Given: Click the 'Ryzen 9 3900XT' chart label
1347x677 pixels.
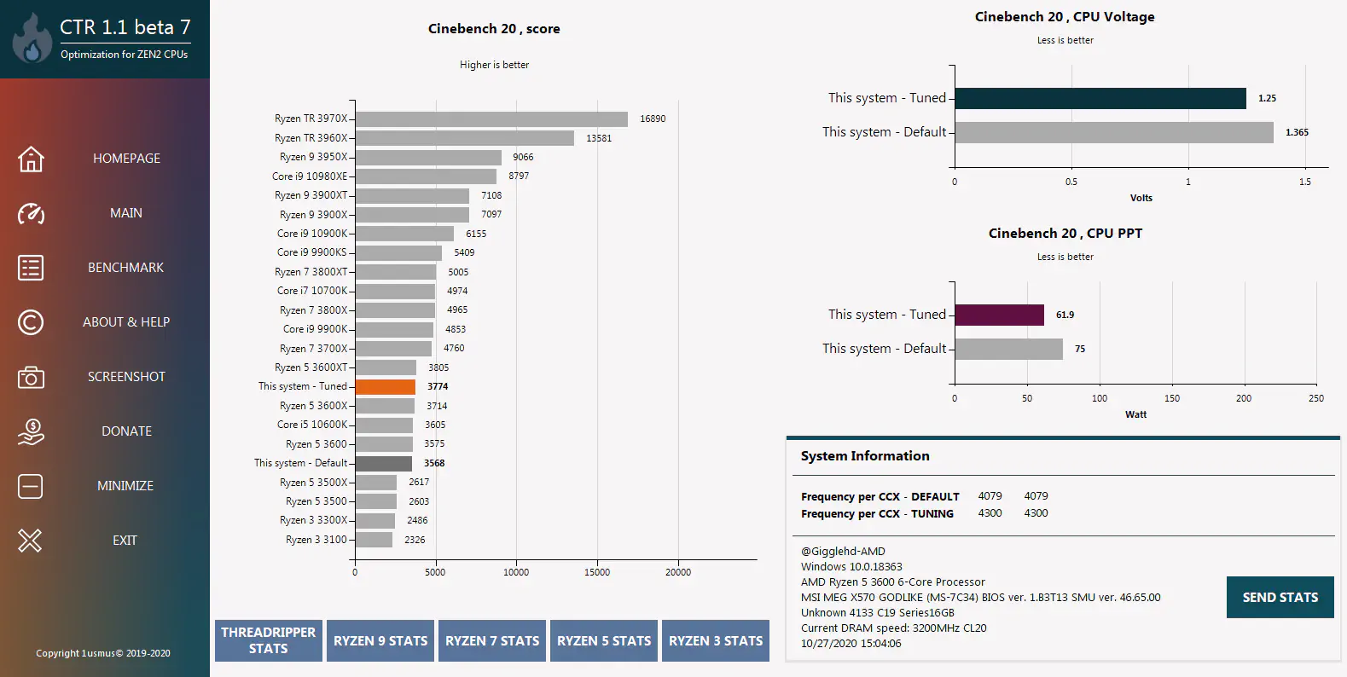Looking at the screenshot, I should click(x=311, y=195).
